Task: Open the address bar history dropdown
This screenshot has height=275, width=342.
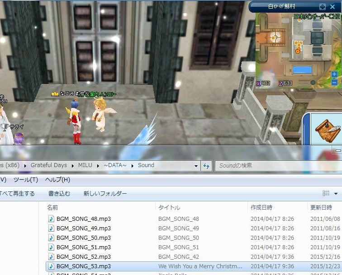Action: coord(196,166)
